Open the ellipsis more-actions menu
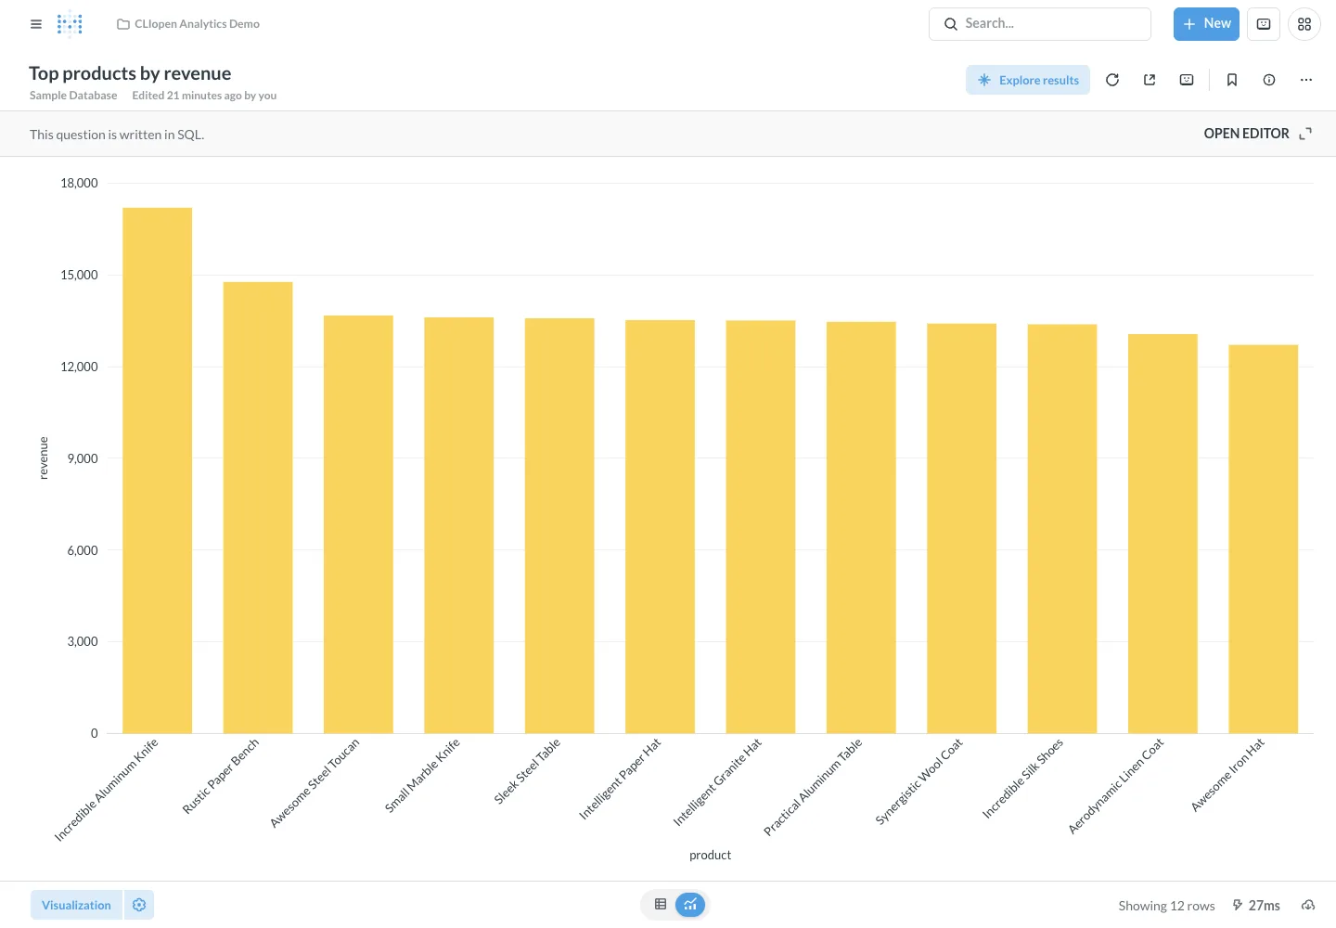The image size is (1336, 928). (x=1306, y=80)
